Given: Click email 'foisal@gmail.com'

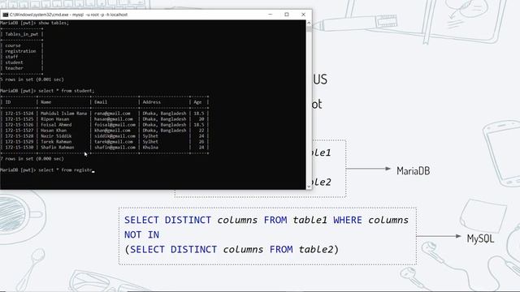Looking at the screenshot, I should 115,124.
